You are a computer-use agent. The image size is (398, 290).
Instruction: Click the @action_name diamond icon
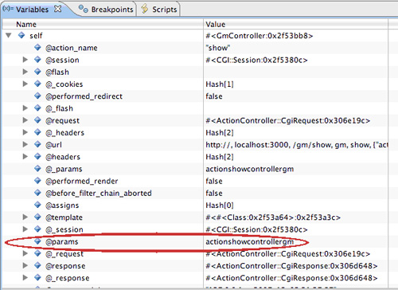tap(37, 47)
